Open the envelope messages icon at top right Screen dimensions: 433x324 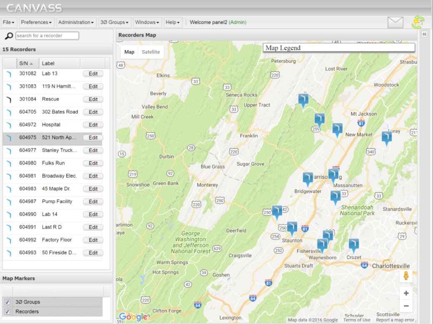[395, 22]
